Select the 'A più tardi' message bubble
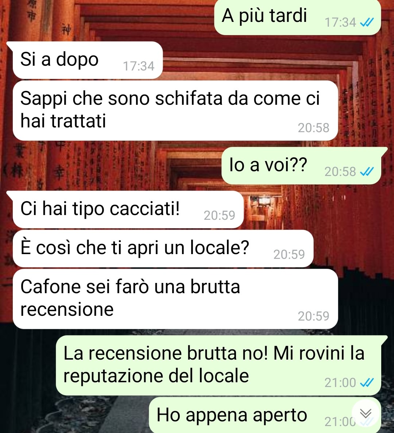Viewport: 394px width, 433px height. [x=297, y=18]
